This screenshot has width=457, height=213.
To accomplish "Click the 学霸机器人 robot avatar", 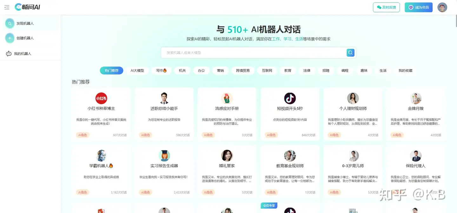I will pos(101,156).
